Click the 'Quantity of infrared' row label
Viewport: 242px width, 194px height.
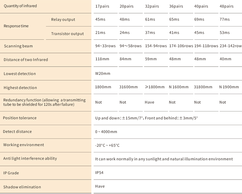point(20,6)
